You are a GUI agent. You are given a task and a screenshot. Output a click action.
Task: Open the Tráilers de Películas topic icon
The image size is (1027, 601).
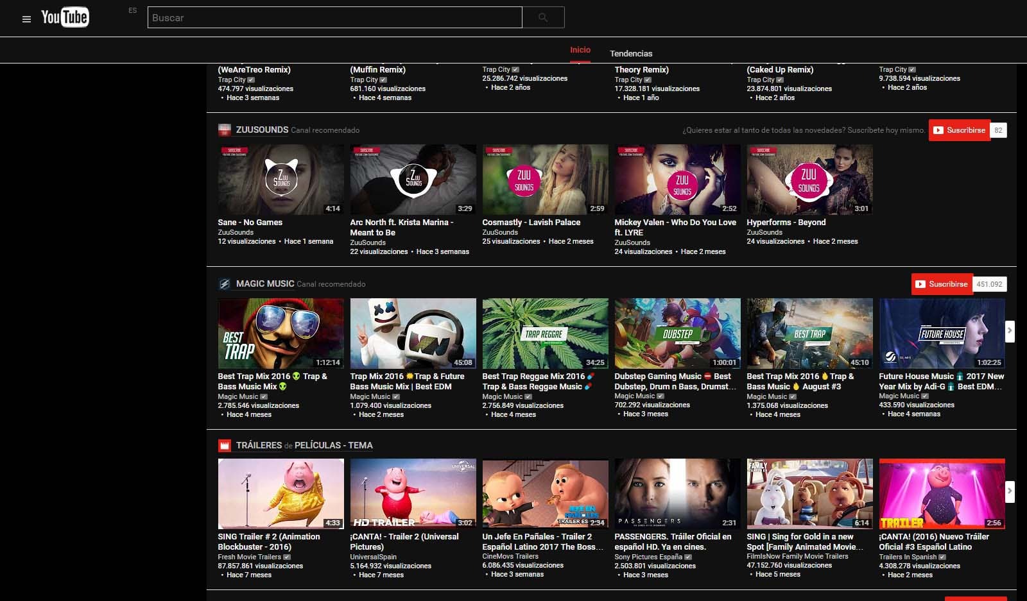click(224, 445)
